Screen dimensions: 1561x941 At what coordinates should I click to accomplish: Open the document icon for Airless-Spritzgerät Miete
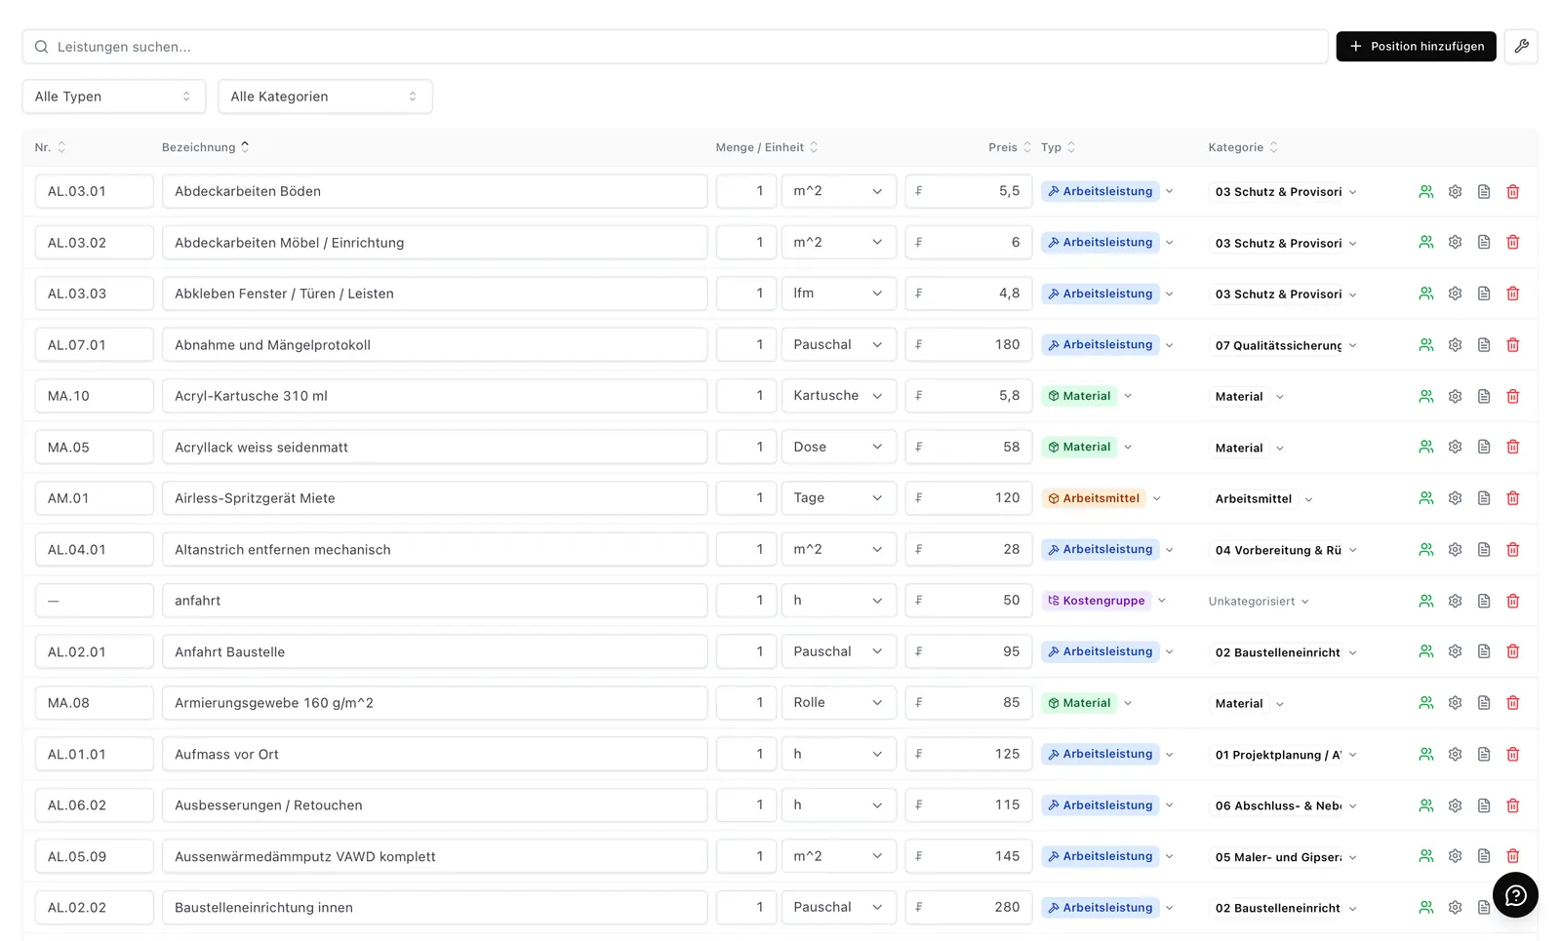(1483, 498)
